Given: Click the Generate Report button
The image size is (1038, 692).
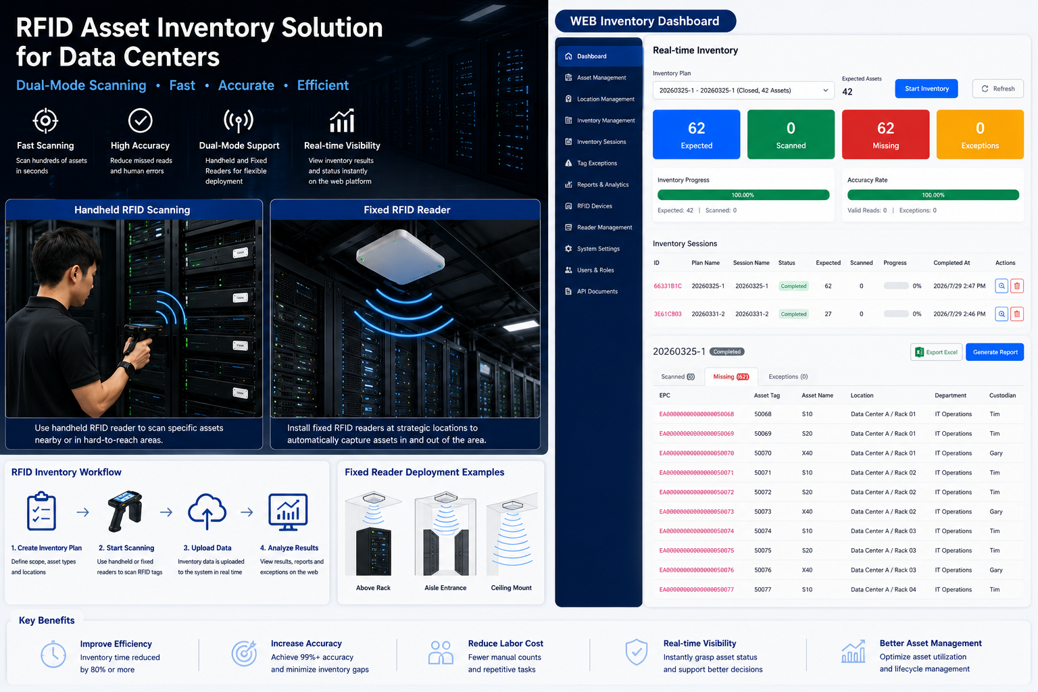Looking at the screenshot, I should (x=995, y=352).
